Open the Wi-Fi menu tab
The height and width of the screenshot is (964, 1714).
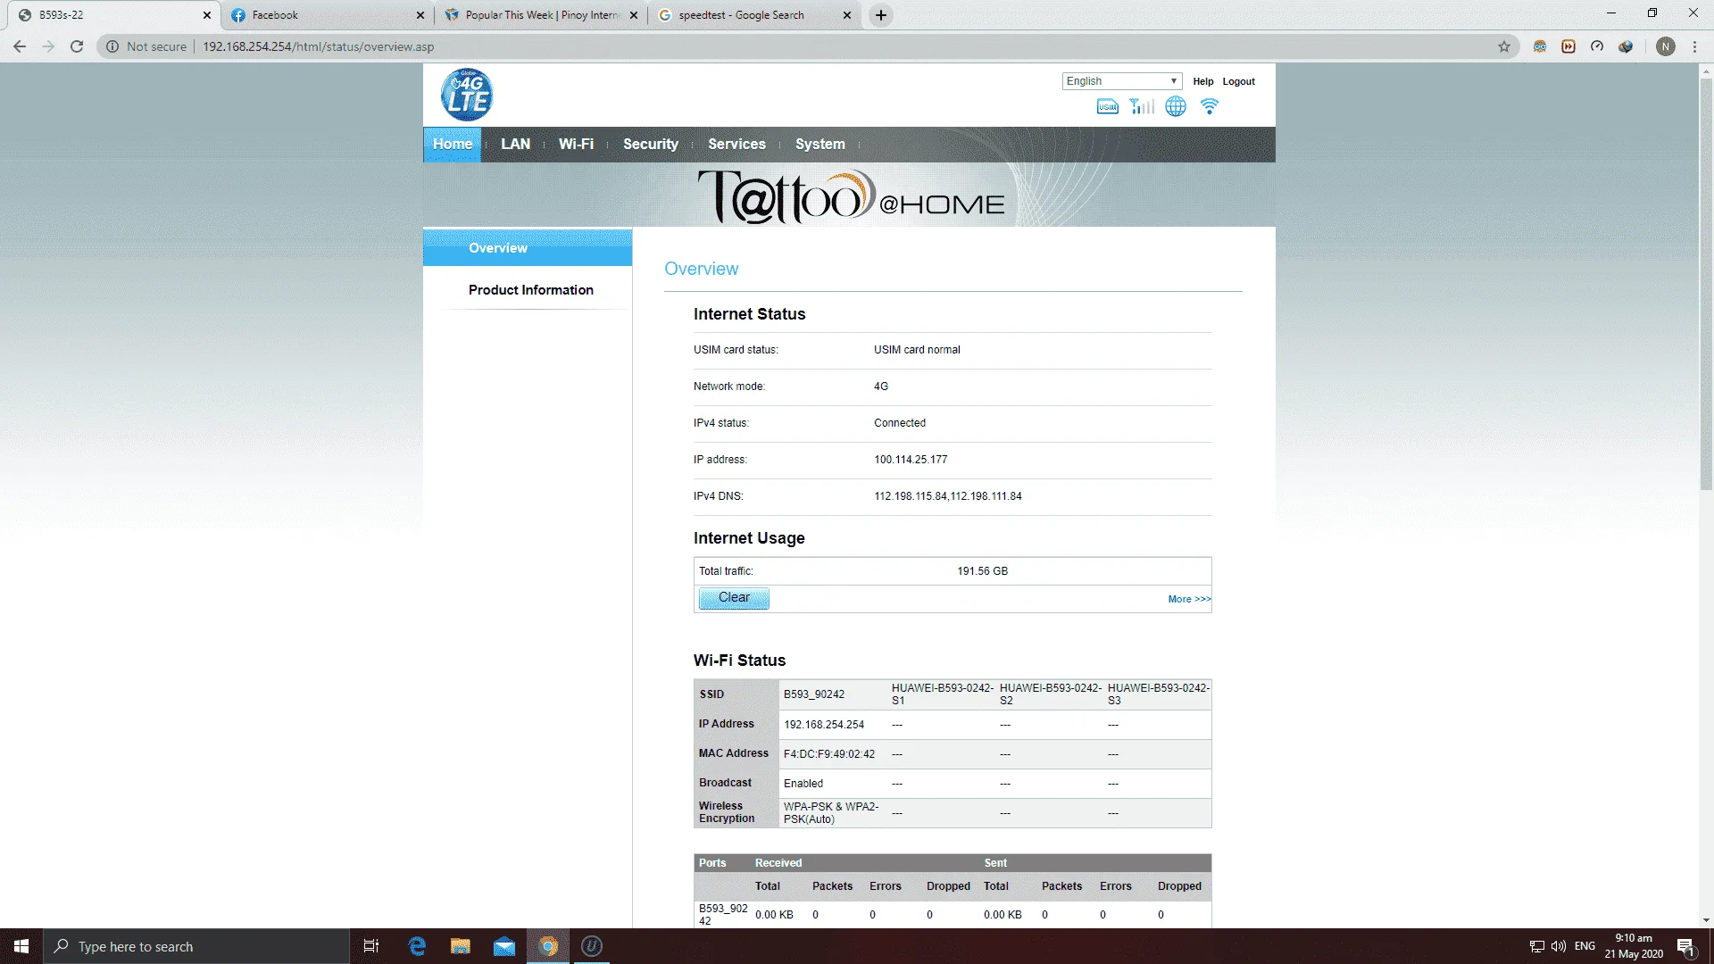click(576, 145)
